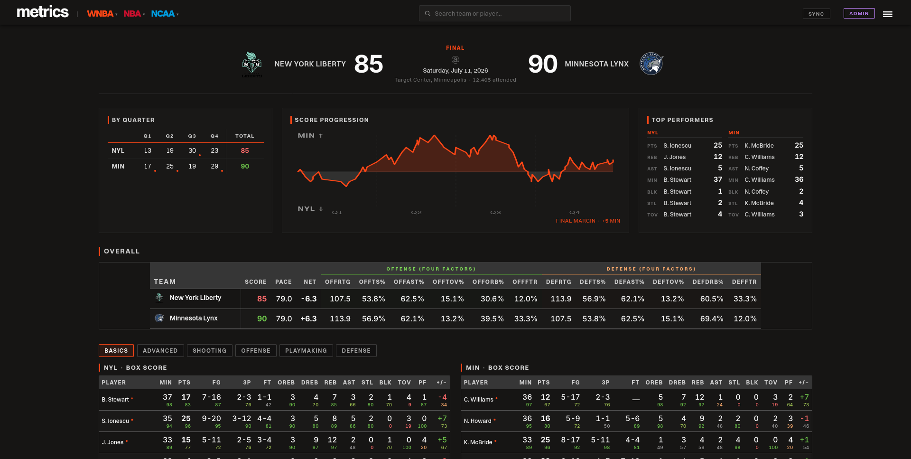This screenshot has width=911, height=459.
Task: Click S. Ionescu PTS top performer
Action: tap(677, 146)
